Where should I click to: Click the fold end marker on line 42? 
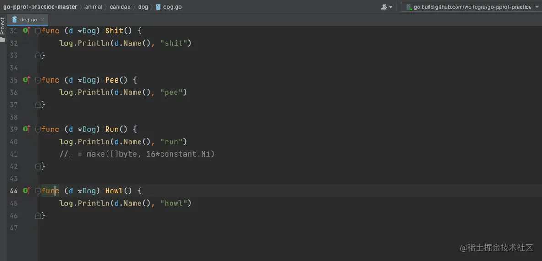tap(38, 166)
